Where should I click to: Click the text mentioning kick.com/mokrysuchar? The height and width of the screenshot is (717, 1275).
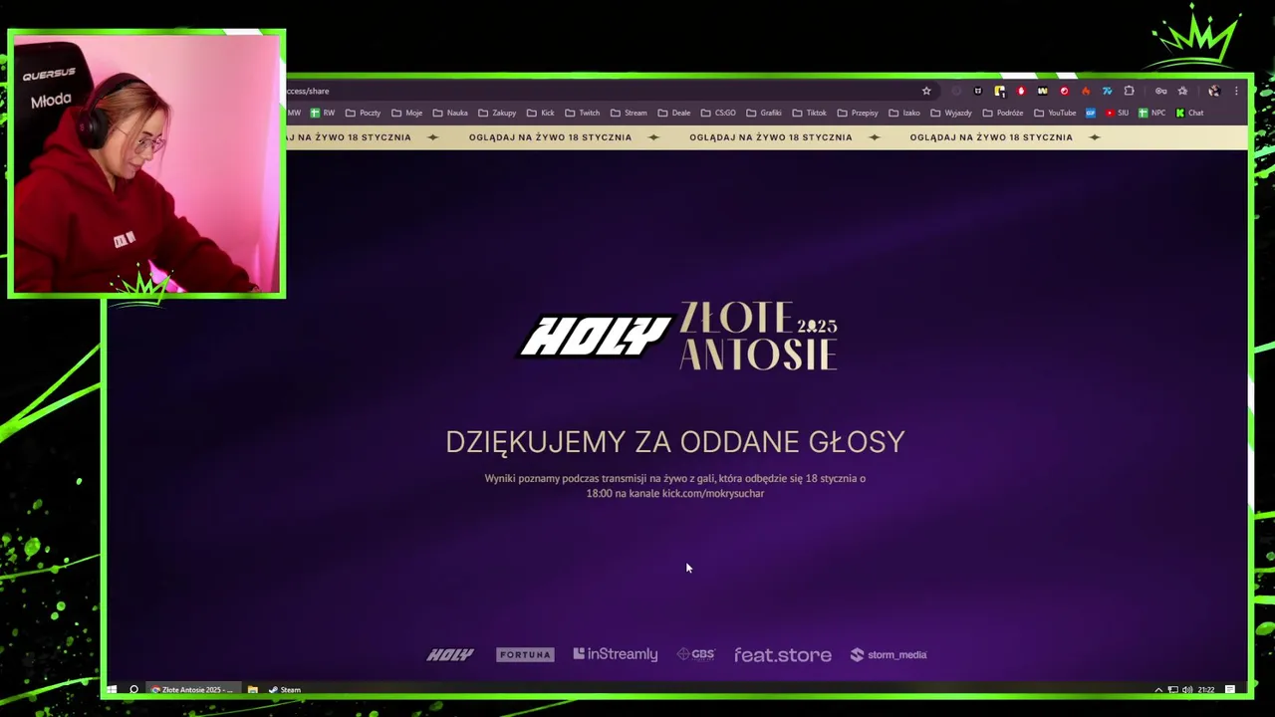tap(675, 486)
